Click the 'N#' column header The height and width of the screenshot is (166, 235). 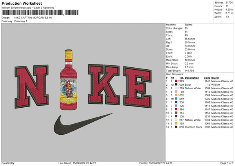(172, 78)
